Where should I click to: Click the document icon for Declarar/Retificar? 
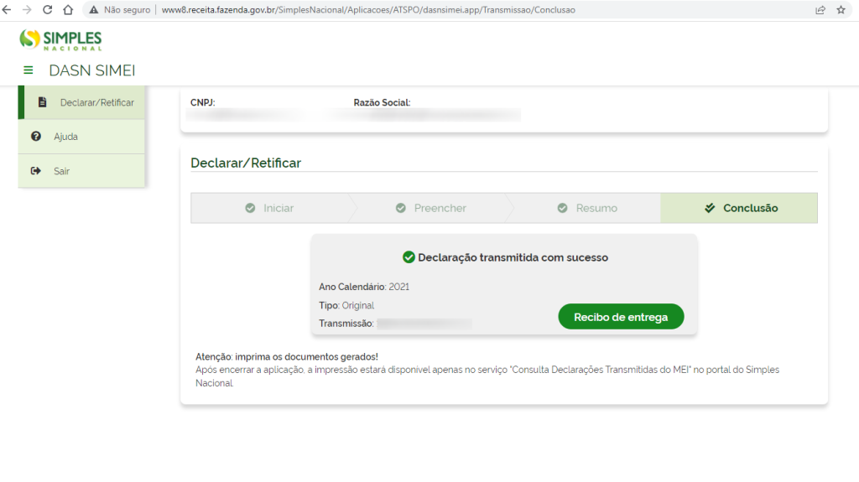coord(42,102)
